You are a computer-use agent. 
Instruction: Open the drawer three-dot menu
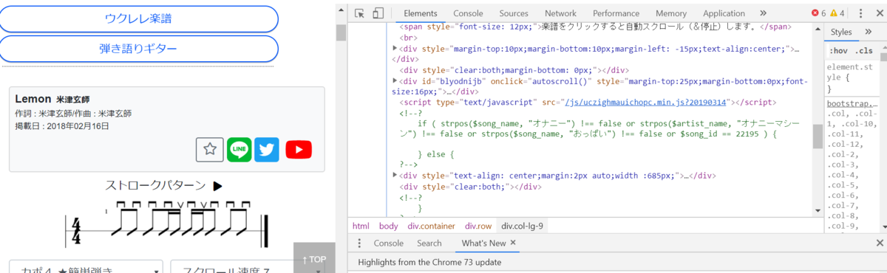point(359,243)
